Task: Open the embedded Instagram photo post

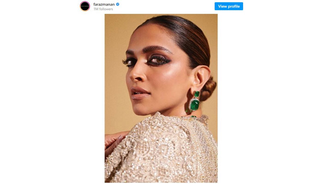Action: point(161,98)
